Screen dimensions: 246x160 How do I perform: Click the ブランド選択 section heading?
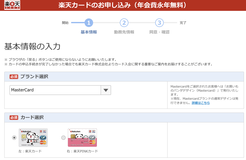(34, 76)
